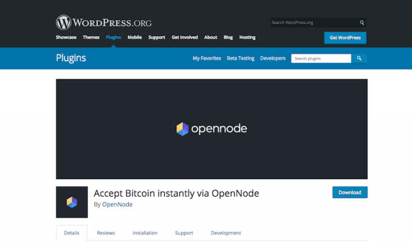
Task: Open the Support menu in top navigation
Action: 157,37
